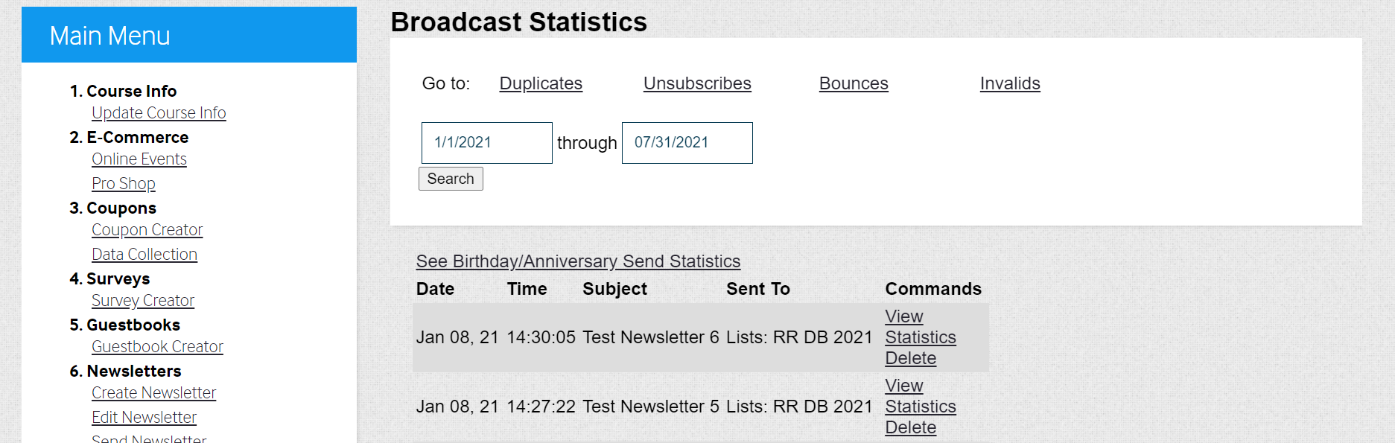
Task: Click the end date field showing 07/31/2021
Action: [687, 143]
